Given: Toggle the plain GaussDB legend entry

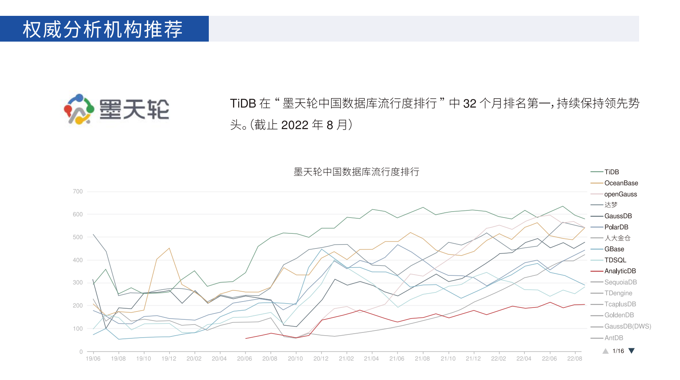Looking at the screenshot, I should pos(611,216).
